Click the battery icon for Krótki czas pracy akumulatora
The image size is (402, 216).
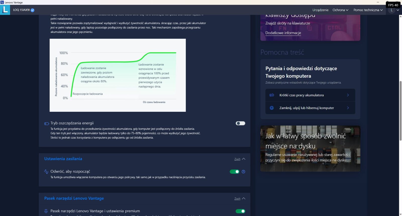(x=272, y=95)
